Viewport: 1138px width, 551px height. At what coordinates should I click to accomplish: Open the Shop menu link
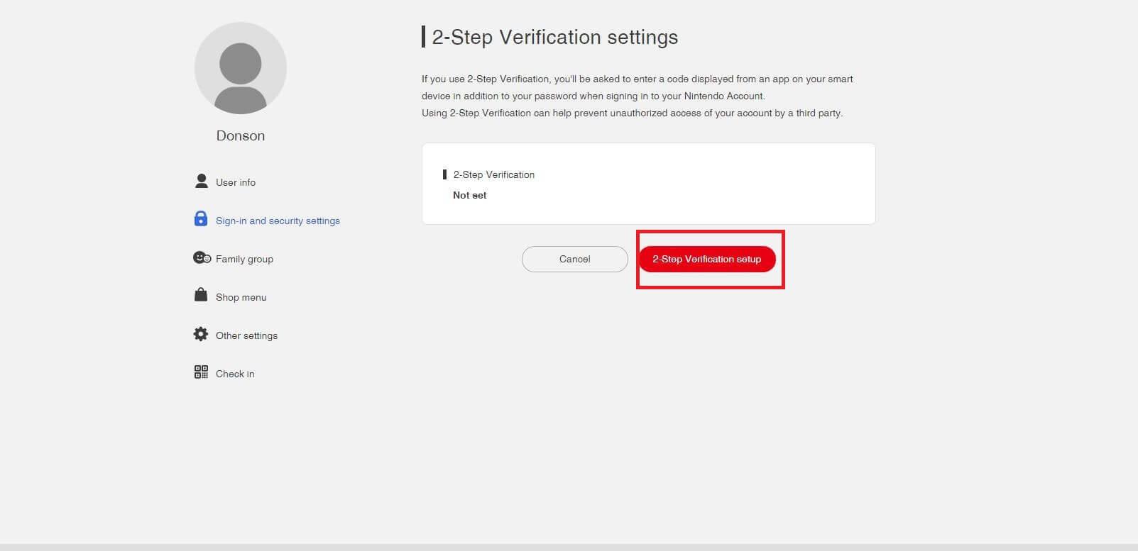click(x=241, y=297)
